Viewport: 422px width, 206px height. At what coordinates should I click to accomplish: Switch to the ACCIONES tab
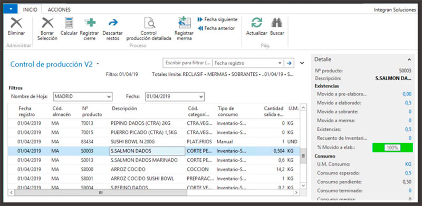coord(59,9)
